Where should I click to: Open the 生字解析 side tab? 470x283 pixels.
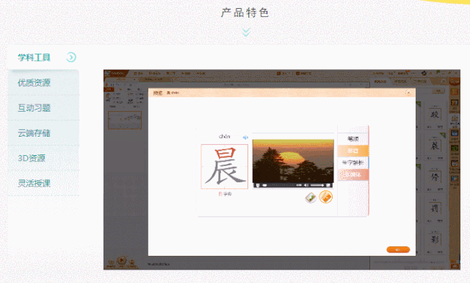[352, 162]
